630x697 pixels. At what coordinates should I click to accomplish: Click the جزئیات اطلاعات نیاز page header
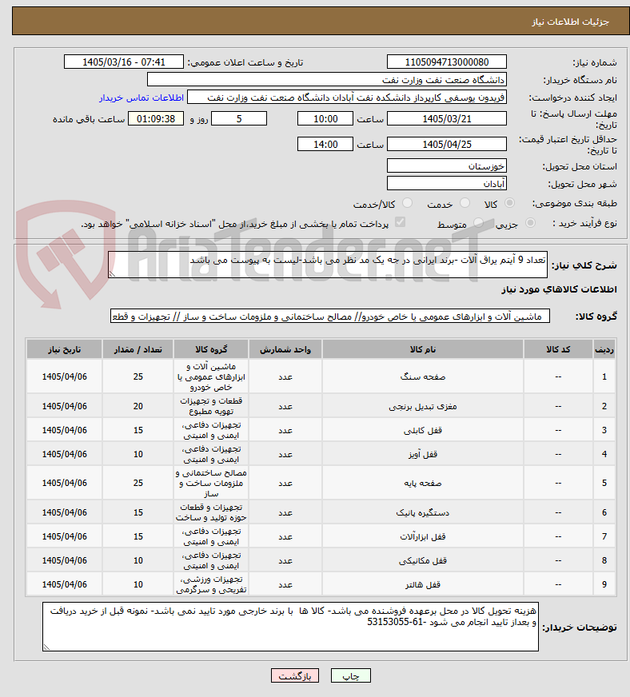(x=570, y=22)
